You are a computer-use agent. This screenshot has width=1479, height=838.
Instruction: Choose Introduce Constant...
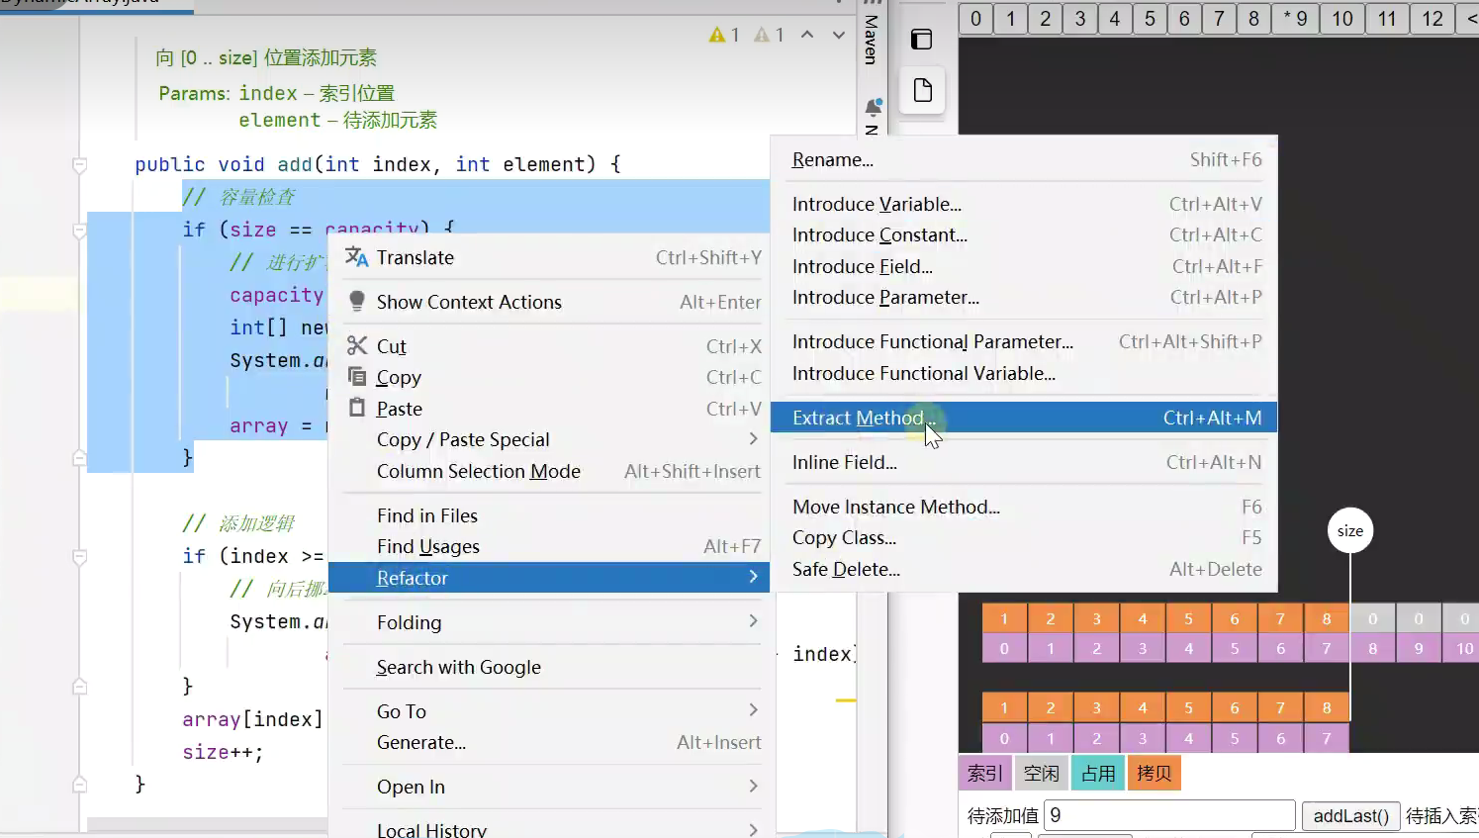click(1024, 234)
